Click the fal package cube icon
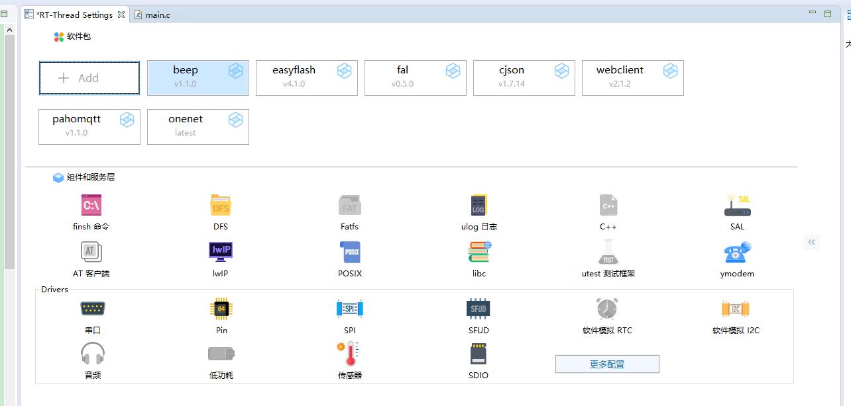The height and width of the screenshot is (406, 851). [x=453, y=71]
